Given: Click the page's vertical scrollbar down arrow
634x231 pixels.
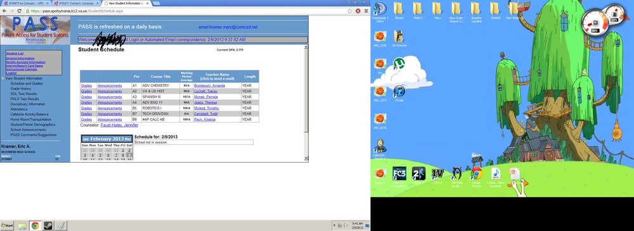Looking at the screenshot, I should tap(306, 159).
